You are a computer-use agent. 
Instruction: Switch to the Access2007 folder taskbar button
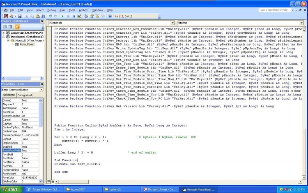tap(83, 189)
